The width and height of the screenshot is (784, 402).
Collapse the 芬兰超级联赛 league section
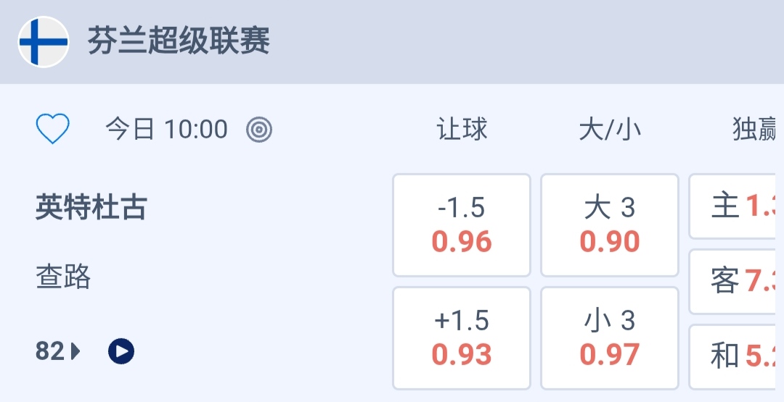[179, 42]
